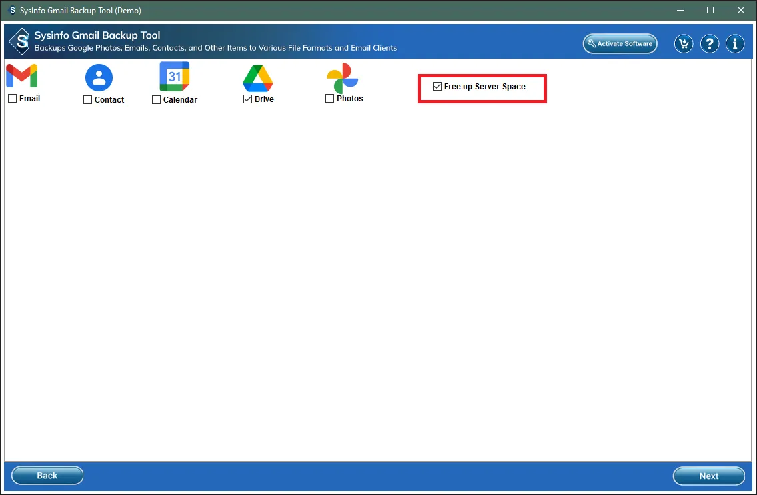
Task: Enable the Calendar checkbox
Action: coord(156,100)
